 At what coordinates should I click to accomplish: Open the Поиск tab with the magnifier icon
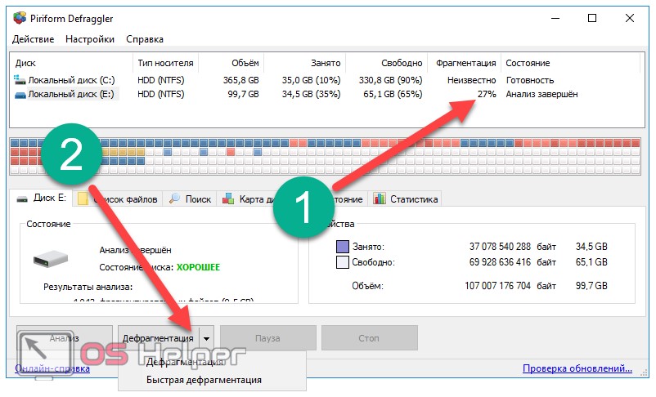190,198
